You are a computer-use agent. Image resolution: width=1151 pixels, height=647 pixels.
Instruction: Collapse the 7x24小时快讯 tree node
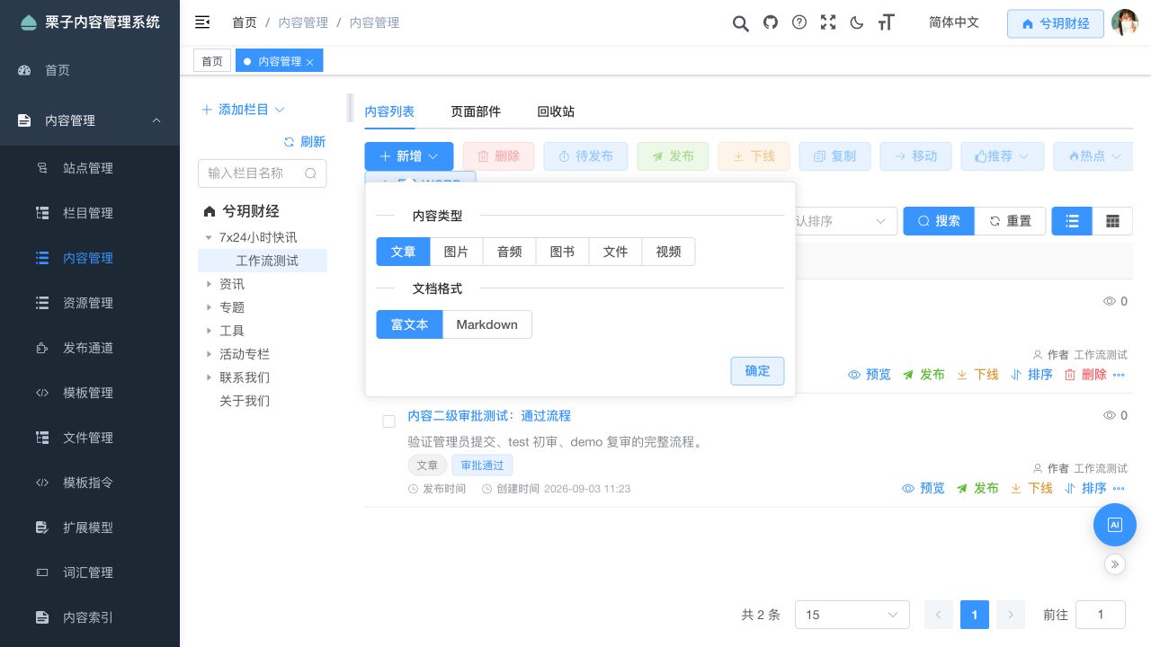210,238
